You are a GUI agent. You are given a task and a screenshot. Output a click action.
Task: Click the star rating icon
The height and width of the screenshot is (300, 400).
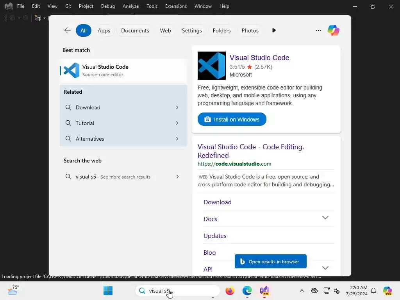[x=250, y=67]
